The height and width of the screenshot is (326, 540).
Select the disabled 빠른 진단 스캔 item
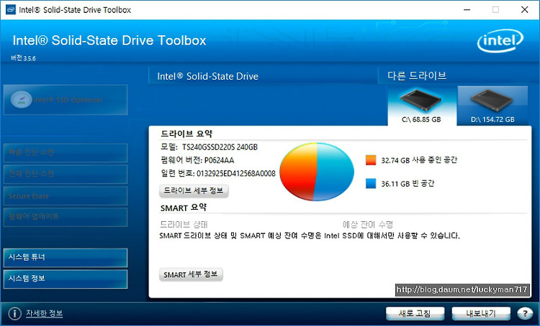66,153
